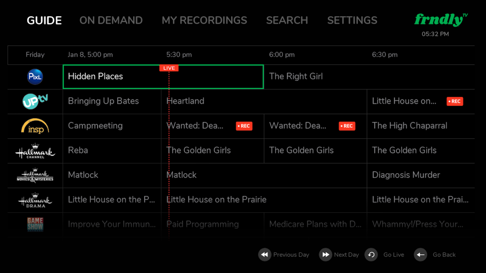Select 5:30 pm Wanted: Dea... program

213,126
